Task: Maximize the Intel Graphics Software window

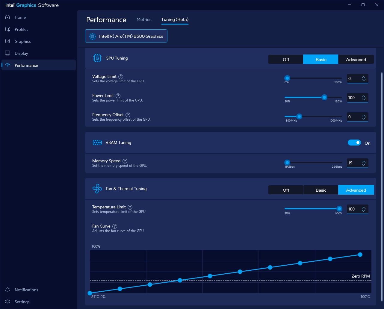Action: (363, 5)
